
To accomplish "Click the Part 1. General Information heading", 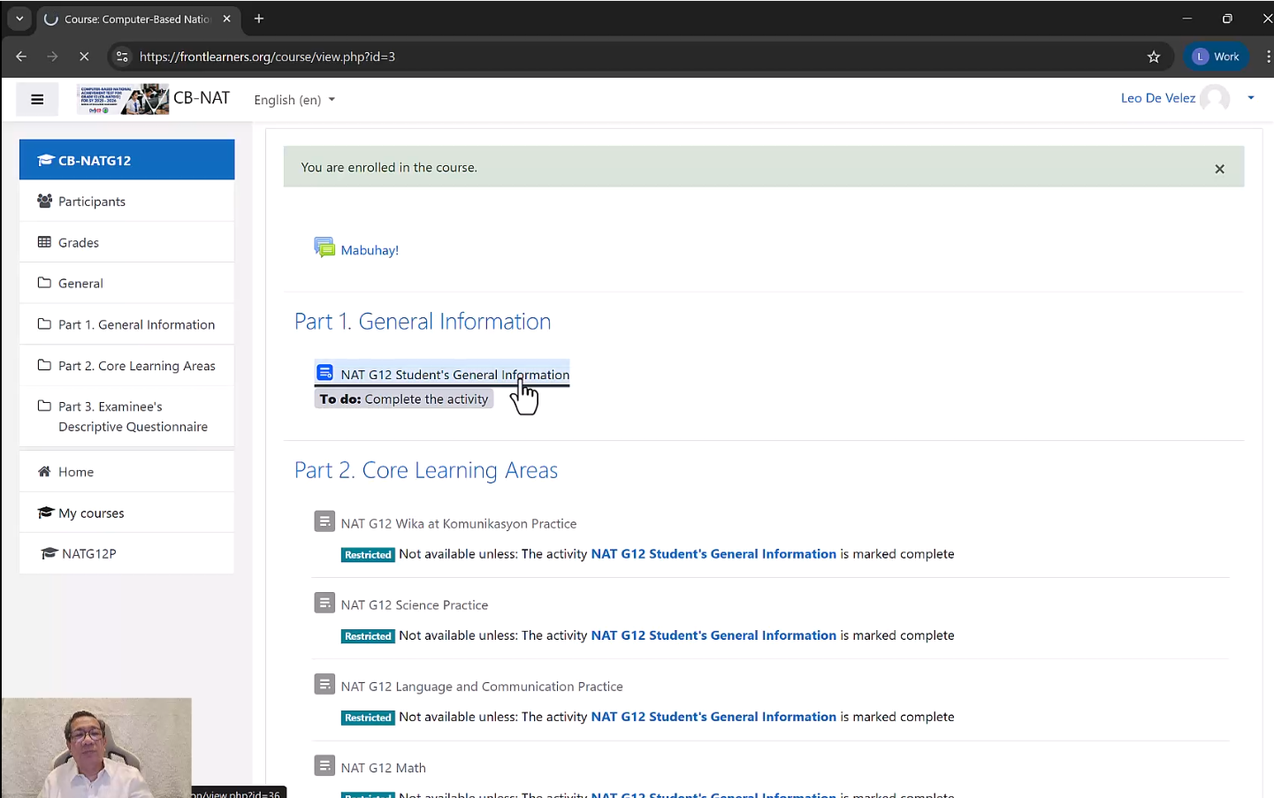I will [x=423, y=322].
